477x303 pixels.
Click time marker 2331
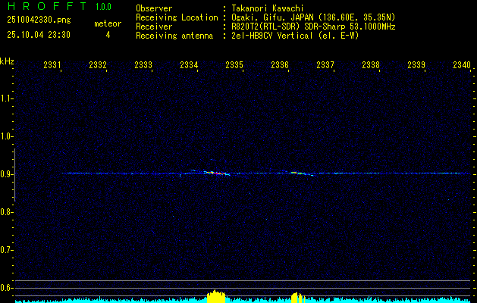(52, 65)
